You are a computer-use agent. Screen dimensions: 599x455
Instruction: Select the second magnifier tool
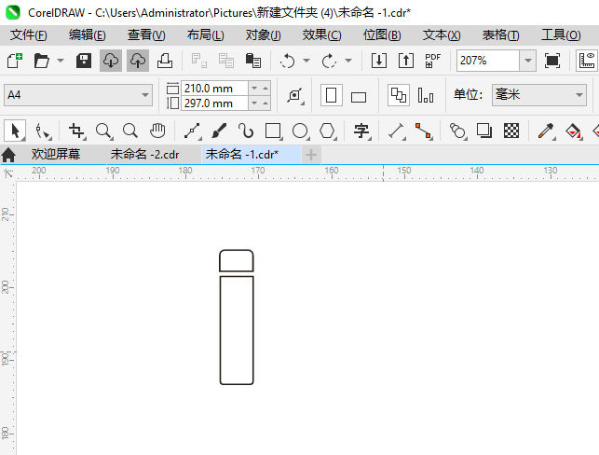130,131
